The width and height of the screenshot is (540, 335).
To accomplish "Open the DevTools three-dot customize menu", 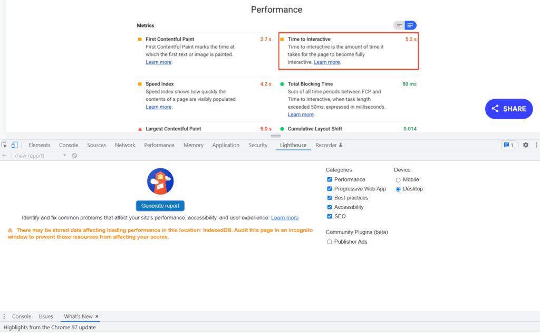I will (x=536, y=145).
